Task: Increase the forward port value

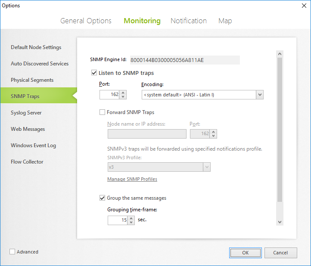Action: pos(213,132)
